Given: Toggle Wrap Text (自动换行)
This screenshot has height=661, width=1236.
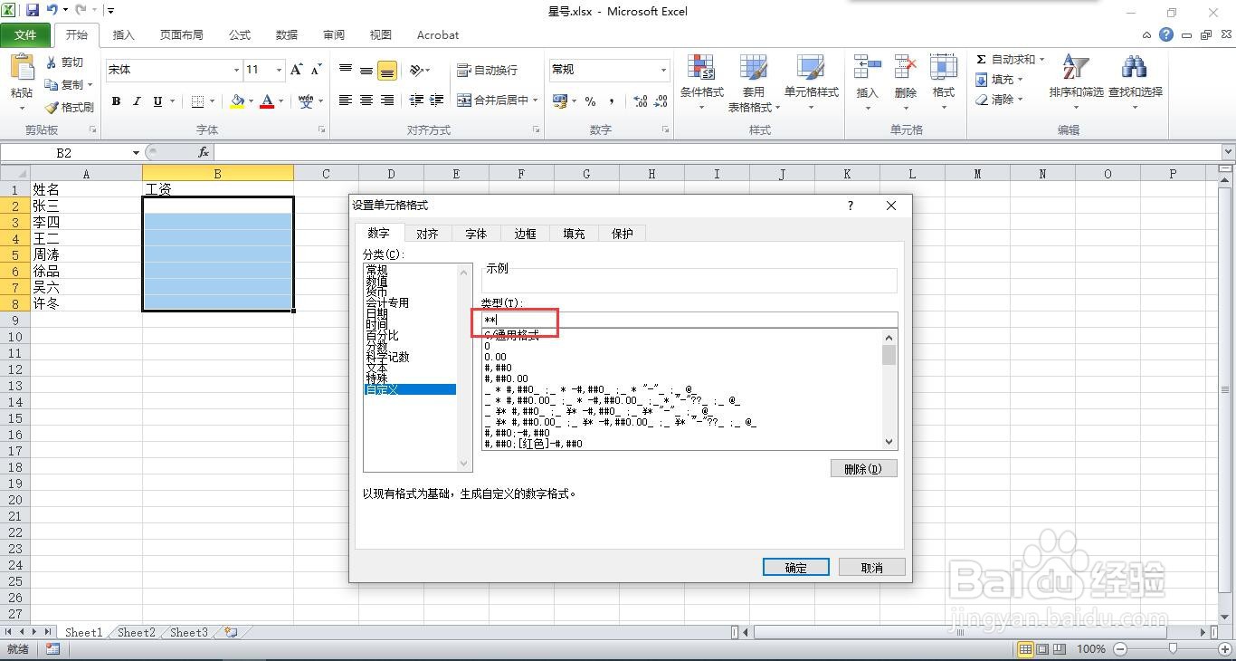Looking at the screenshot, I should tap(487, 70).
